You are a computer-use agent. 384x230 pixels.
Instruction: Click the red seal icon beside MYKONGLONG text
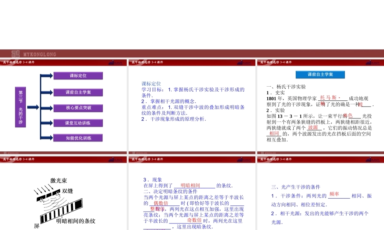(15, 54)
